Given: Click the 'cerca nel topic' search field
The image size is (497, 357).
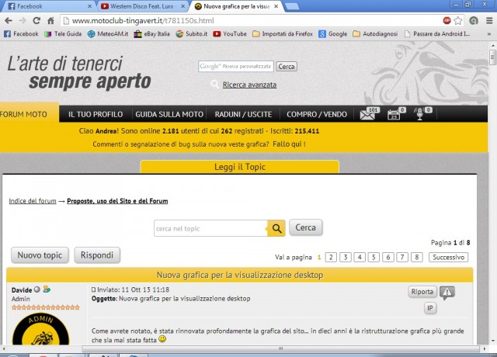Looking at the screenshot, I should coord(210,228).
